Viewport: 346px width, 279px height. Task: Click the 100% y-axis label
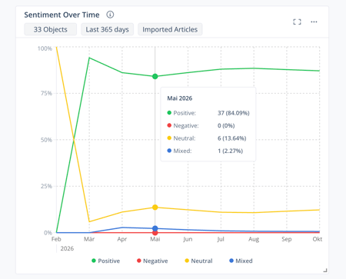click(45, 48)
